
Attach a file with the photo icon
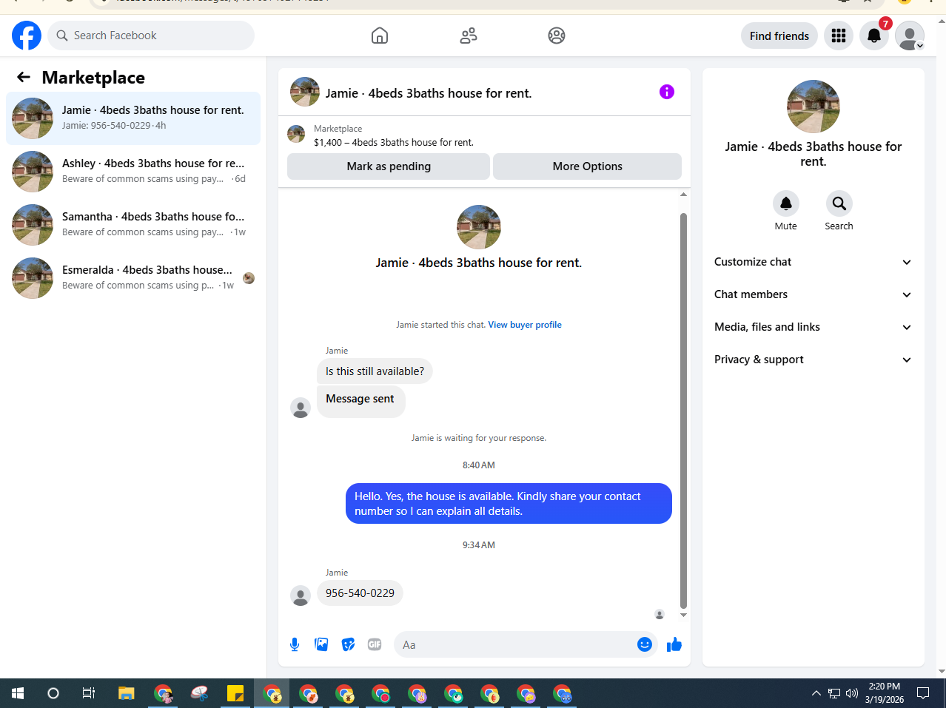click(321, 644)
